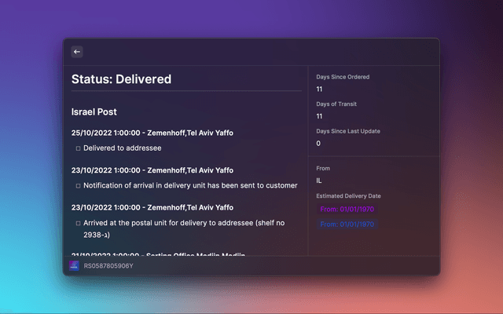
Task: Toggle the 'Delivered to addressee' checkbox
Action: (x=78, y=148)
